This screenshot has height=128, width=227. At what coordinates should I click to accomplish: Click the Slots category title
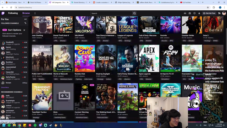click(x=55, y=112)
